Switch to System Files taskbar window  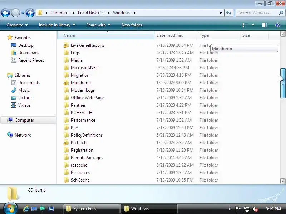(91, 209)
